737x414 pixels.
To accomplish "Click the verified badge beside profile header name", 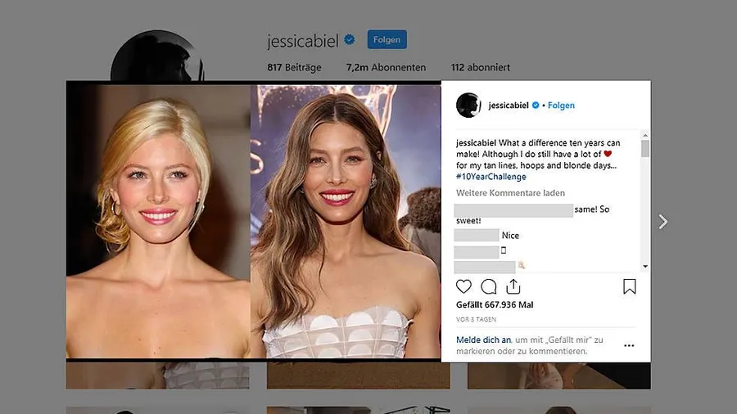I will coord(349,40).
